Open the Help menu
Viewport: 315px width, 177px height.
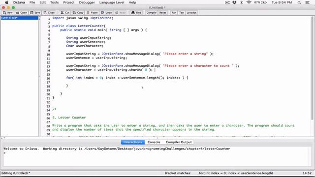(132, 2)
